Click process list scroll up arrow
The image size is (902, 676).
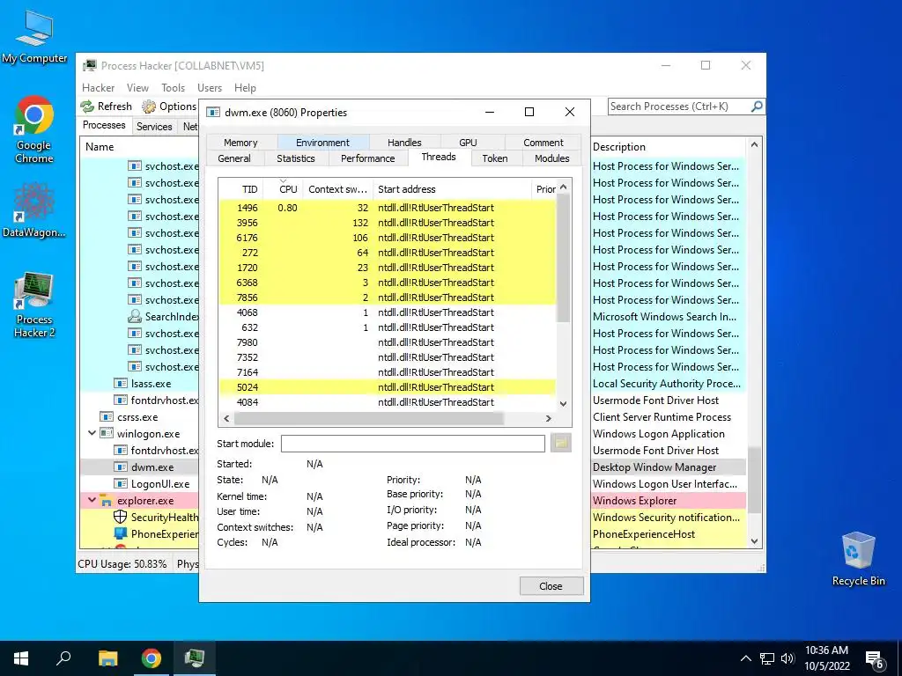754,145
